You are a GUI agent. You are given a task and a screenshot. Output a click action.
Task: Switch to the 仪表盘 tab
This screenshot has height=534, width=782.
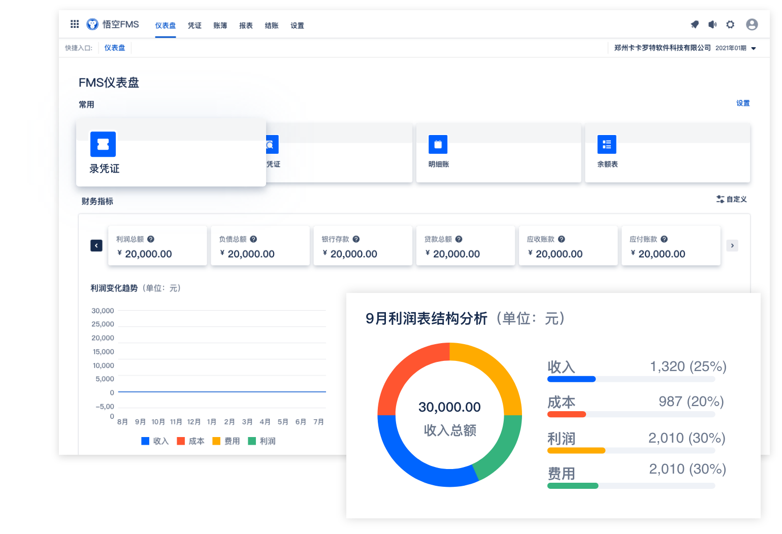pos(166,25)
